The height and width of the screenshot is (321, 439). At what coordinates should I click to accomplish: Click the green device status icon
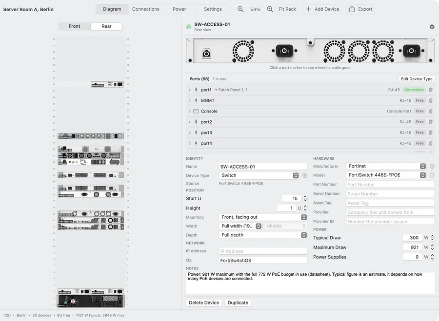click(189, 27)
